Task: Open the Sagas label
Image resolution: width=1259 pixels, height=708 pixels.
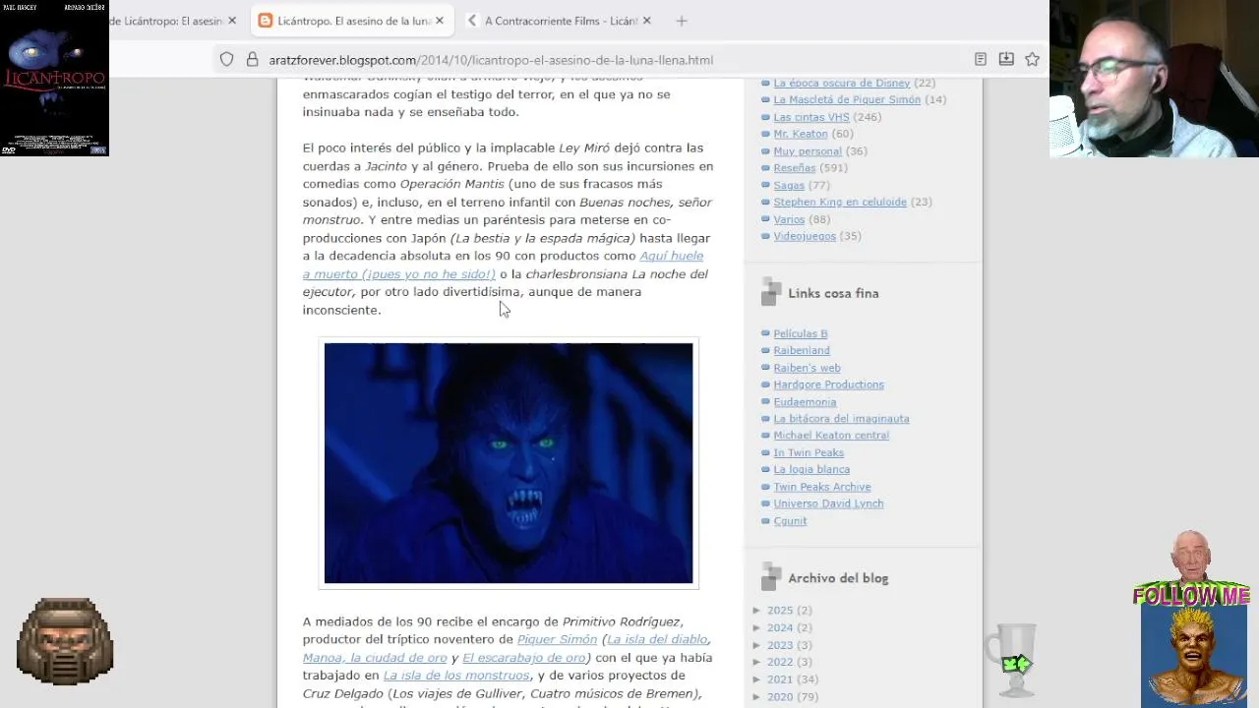Action: tap(789, 185)
